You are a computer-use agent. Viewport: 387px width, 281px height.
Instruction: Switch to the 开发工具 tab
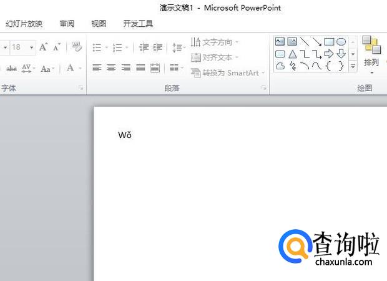pyautogui.click(x=138, y=24)
